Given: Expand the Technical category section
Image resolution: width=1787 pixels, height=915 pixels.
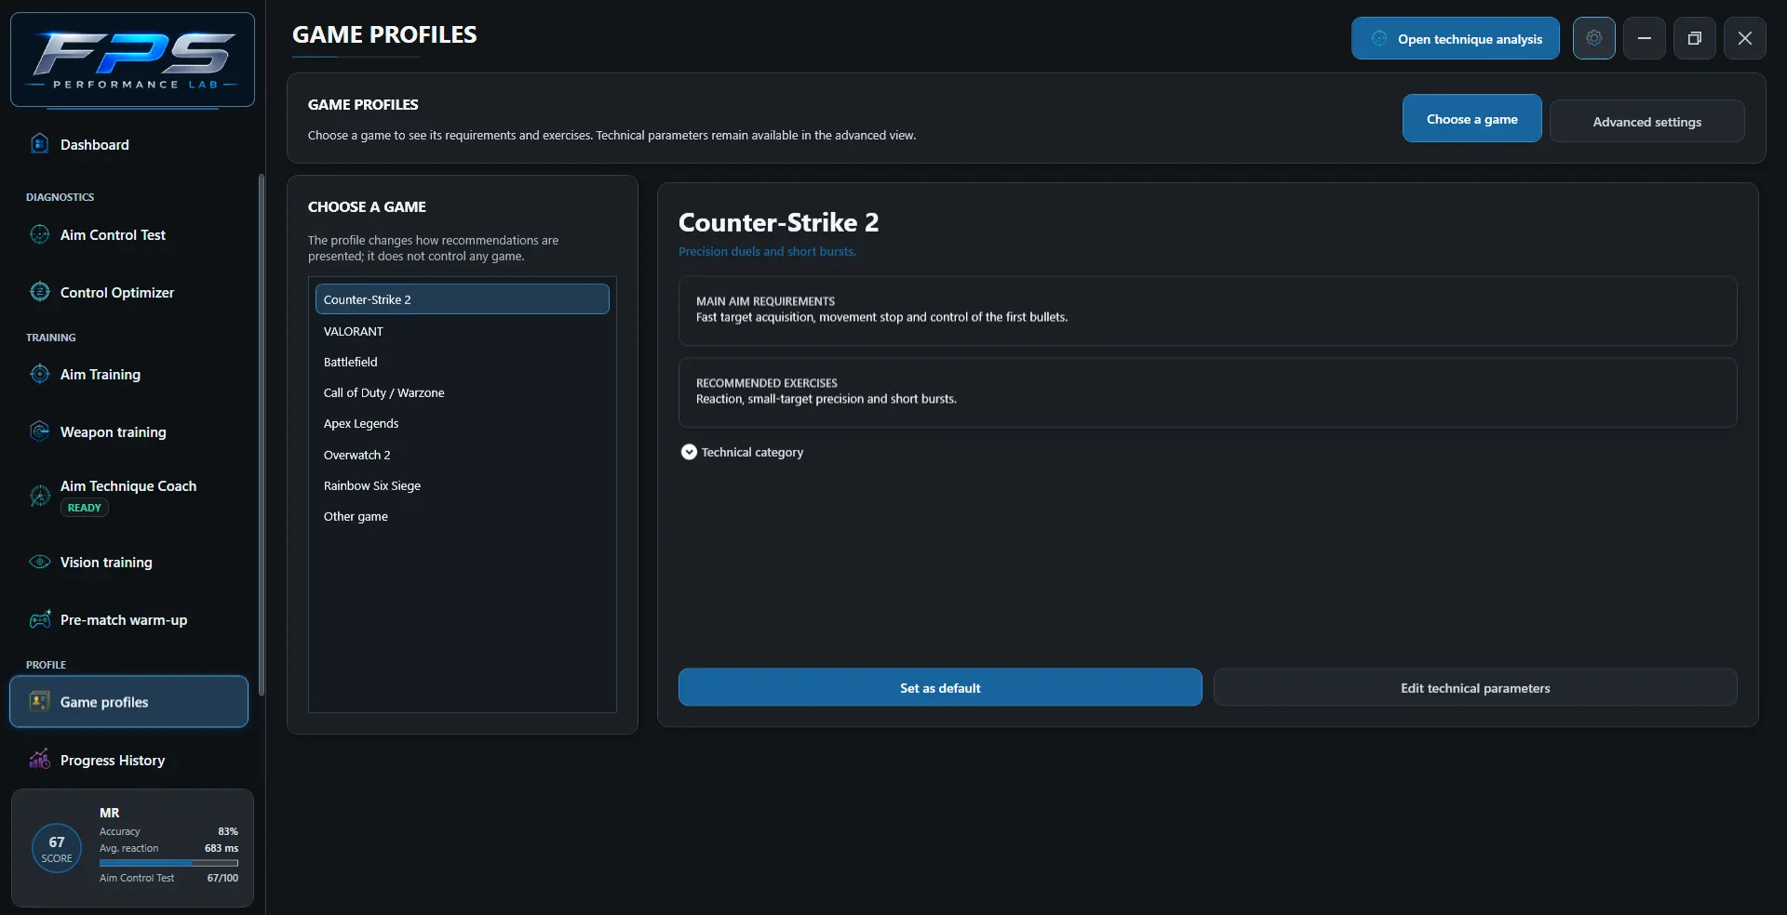Looking at the screenshot, I should (689, 452).
